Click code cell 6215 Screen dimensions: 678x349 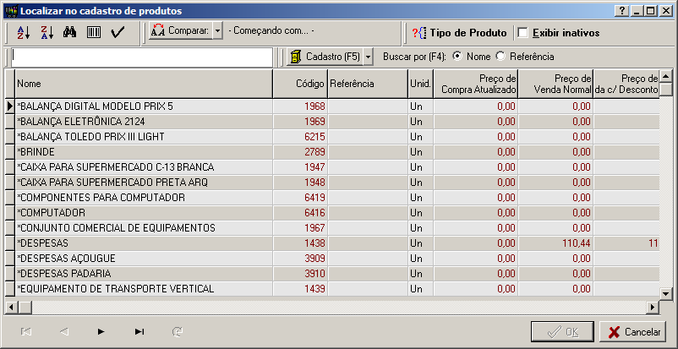(300, 137)
